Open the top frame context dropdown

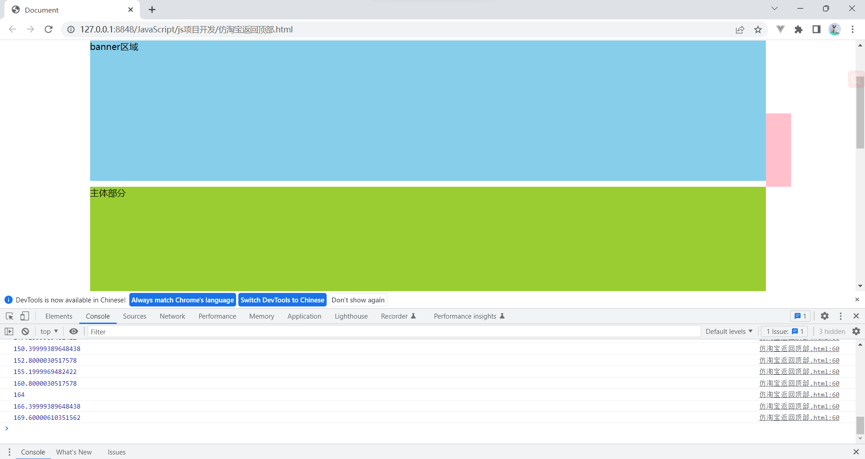[x=49, y=331]
